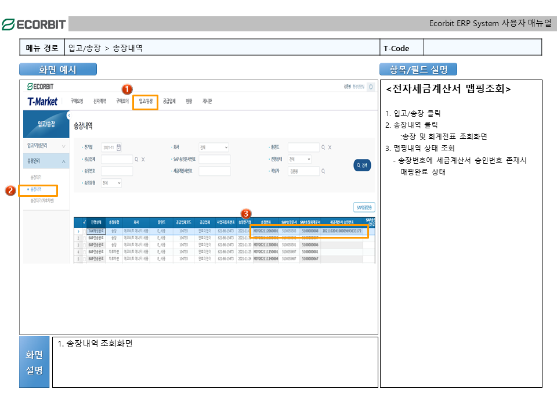The image size is (557, 418).
Task: Click the T-Market logo
Action: [42, 102]
